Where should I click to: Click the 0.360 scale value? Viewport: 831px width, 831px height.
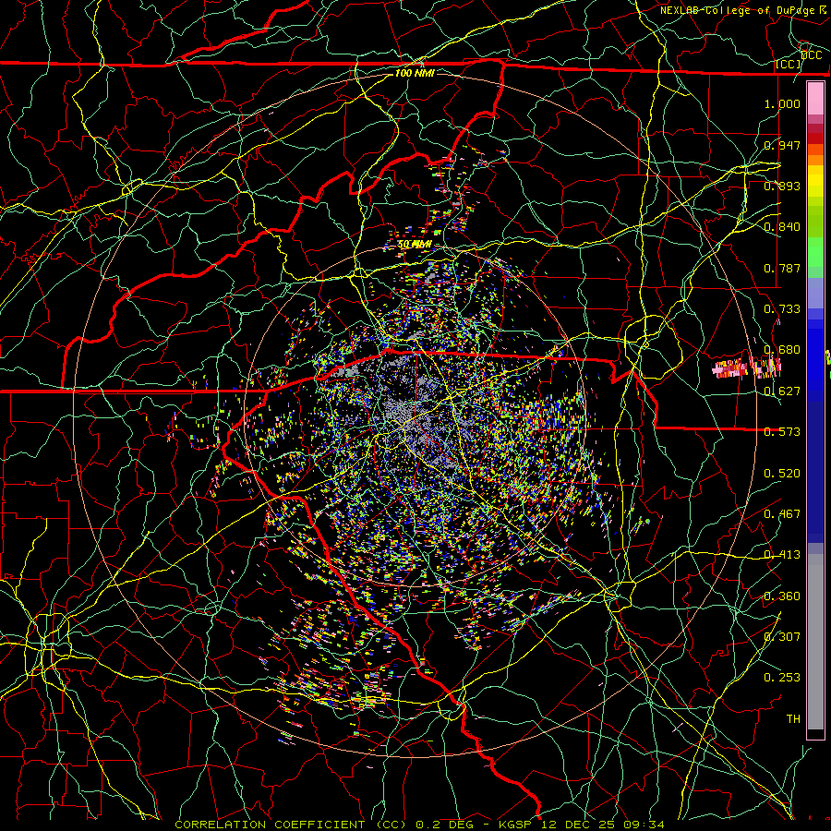click(x=782, y=596)
